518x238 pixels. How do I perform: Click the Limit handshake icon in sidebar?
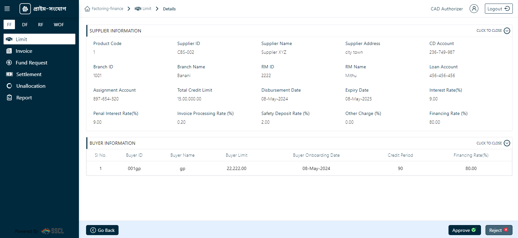[x=9, y=39]
